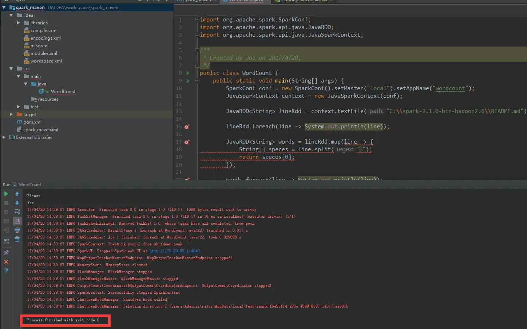Click External Libraries bar-chart icon
Screen dimensions: 527x329
12,137
